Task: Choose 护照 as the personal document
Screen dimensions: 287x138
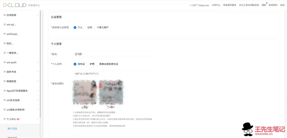Action: coord(87,64)
